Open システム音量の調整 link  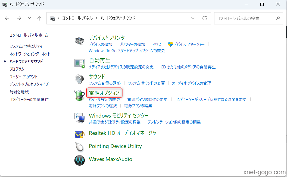click(105, 83)
